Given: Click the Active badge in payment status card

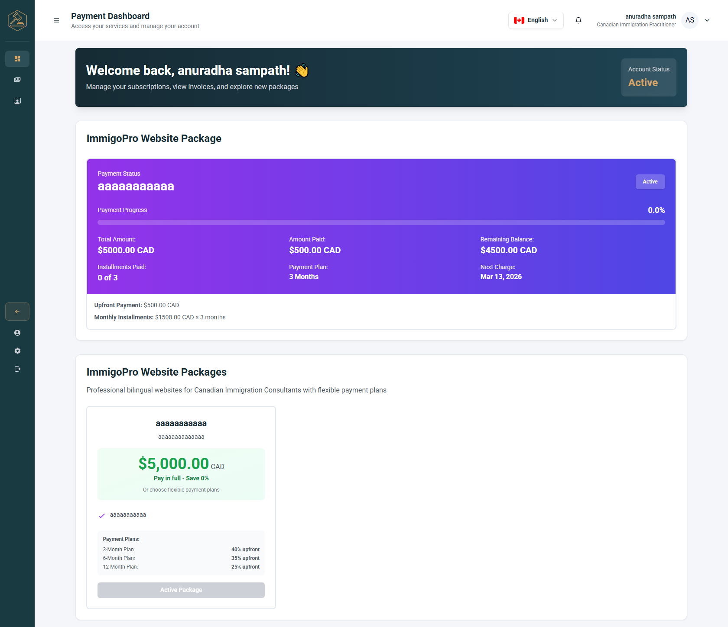Looking at the screenshot, I should (x=650, y=182).
